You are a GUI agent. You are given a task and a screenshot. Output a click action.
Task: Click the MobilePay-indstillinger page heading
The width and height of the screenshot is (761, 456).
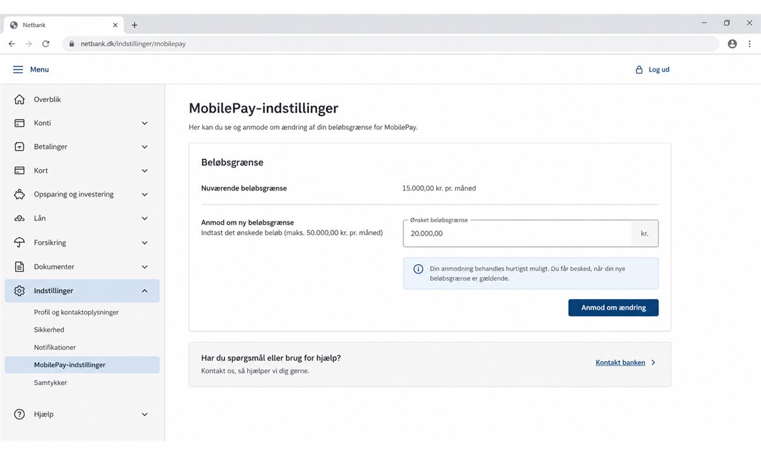pos(264,108)
